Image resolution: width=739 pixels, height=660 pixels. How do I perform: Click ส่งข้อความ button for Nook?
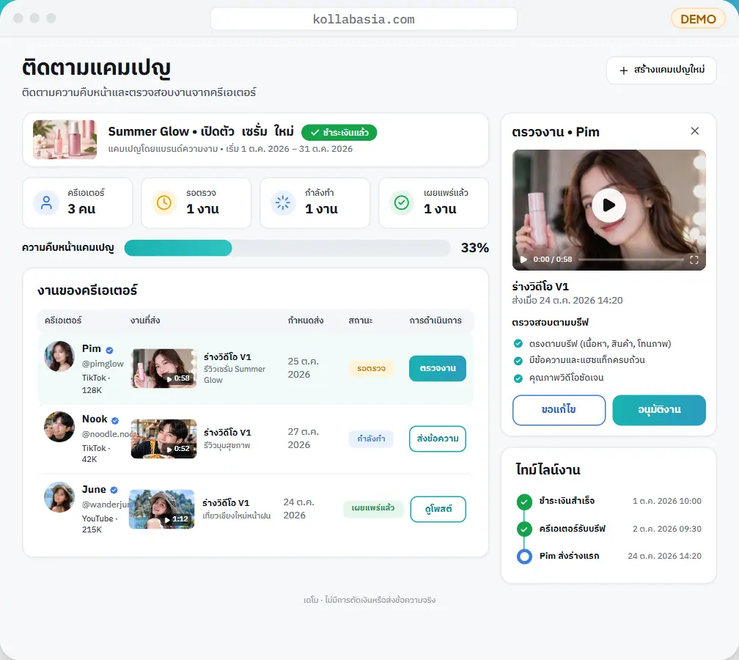point(438,439)
